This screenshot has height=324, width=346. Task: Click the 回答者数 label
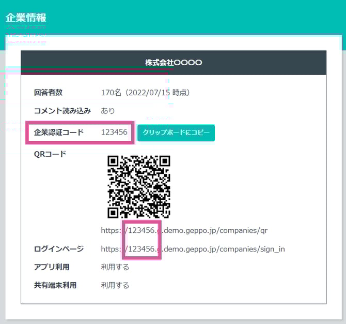pyautogui.click(x=48, y=93)
